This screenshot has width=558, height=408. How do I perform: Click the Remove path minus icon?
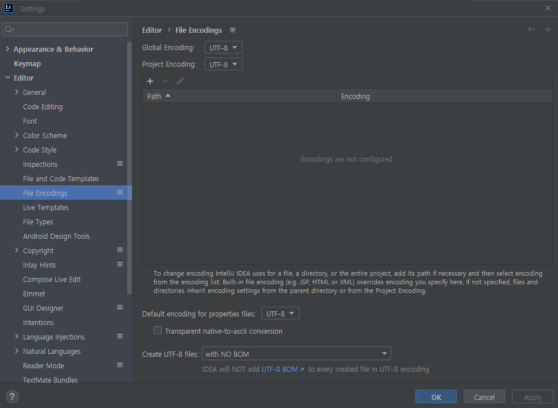tap(165, 81)
